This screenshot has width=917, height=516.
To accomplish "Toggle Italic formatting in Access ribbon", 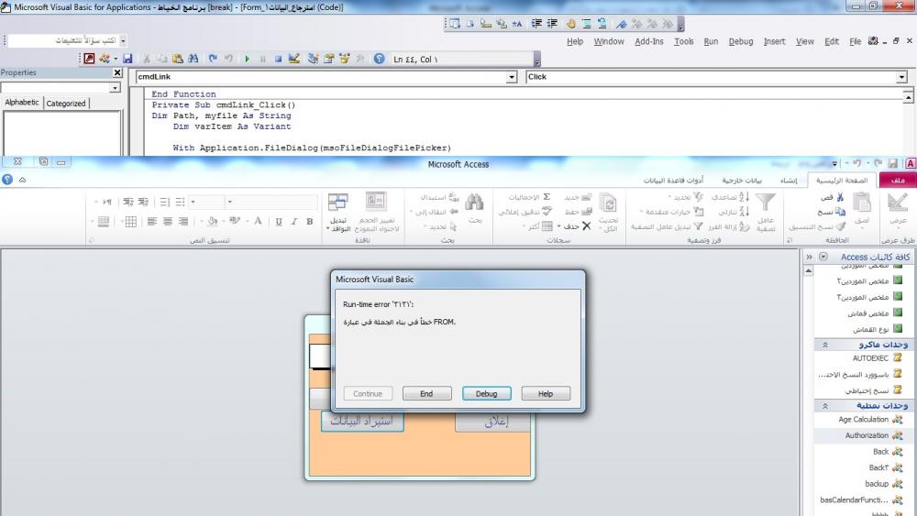I will coord(294,222).
